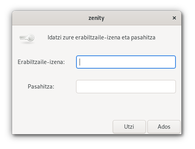The width and height of the screenshot is (195, 149).
Task: Confirm with the Ados button
Action: pos(164,127)
